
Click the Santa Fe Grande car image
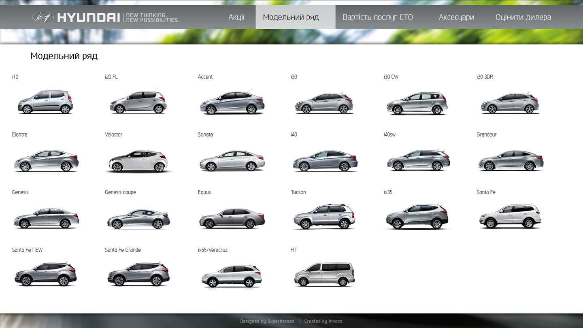[138, 274]
